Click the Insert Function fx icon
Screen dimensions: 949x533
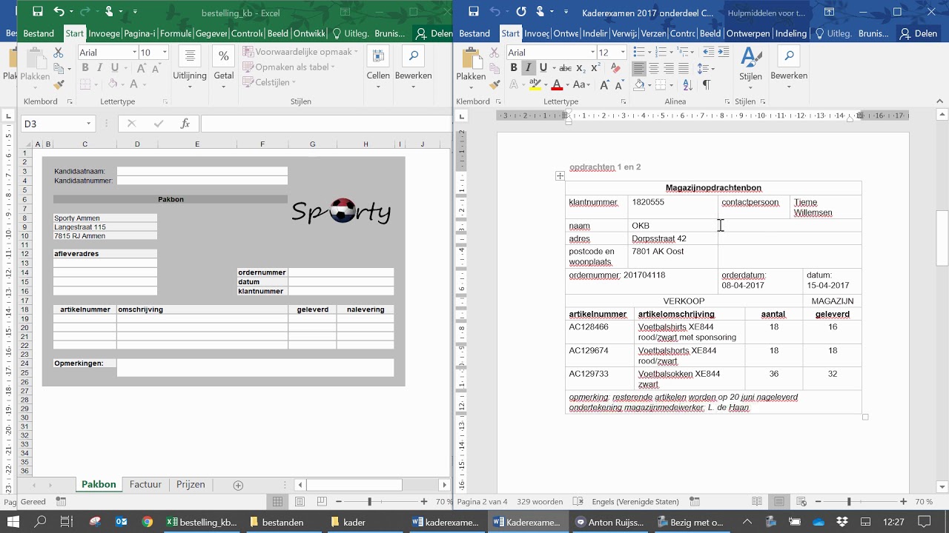click(185, 124)
